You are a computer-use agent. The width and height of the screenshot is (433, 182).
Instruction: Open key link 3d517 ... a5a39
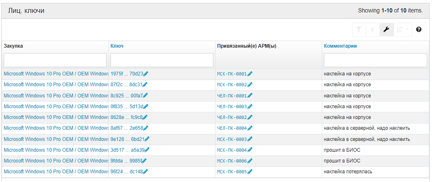[127, 150]
